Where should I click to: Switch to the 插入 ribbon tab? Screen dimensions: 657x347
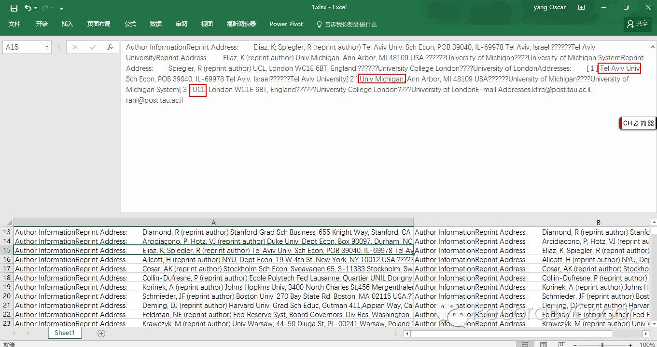68,24
